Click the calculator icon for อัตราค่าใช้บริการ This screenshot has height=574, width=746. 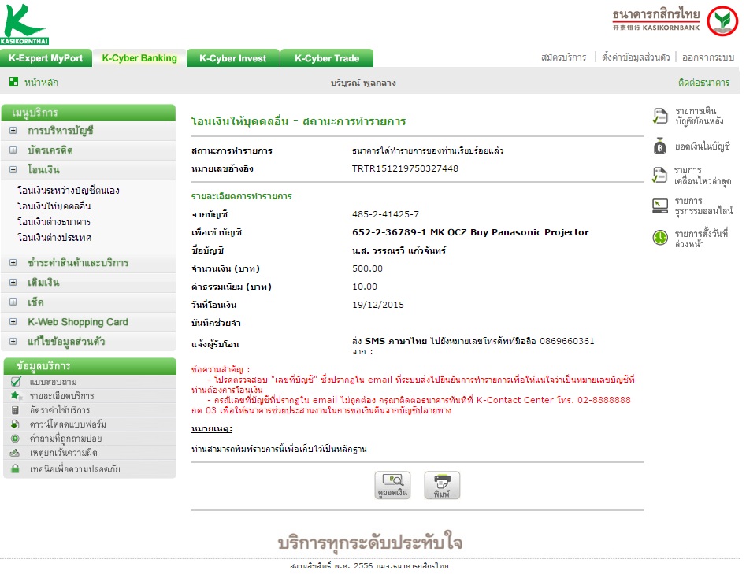click(15, 410)
